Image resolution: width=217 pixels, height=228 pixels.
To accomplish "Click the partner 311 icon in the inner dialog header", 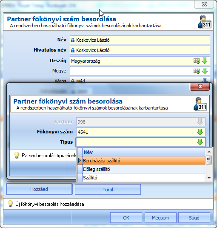I will click(x=200, y=104).
